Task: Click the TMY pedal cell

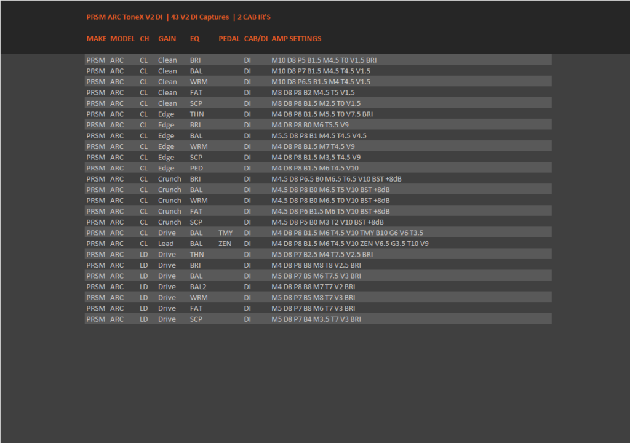Action: [x=226, y=233]
